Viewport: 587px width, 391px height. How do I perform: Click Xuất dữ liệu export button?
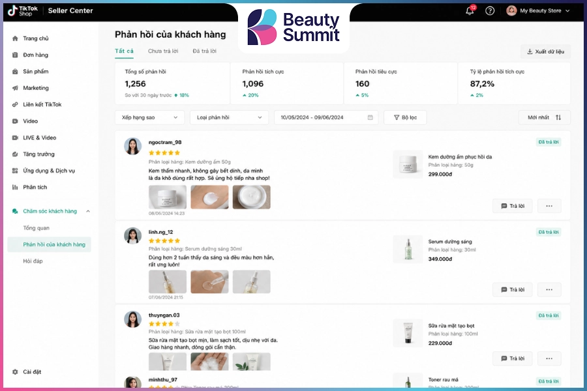pyautogui.click(x=545, y=51)
